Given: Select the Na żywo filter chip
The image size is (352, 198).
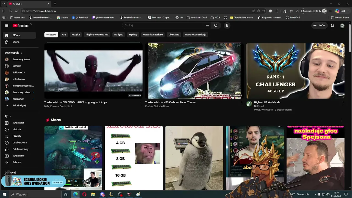Looking at the screenshot, I should (119, 35).
